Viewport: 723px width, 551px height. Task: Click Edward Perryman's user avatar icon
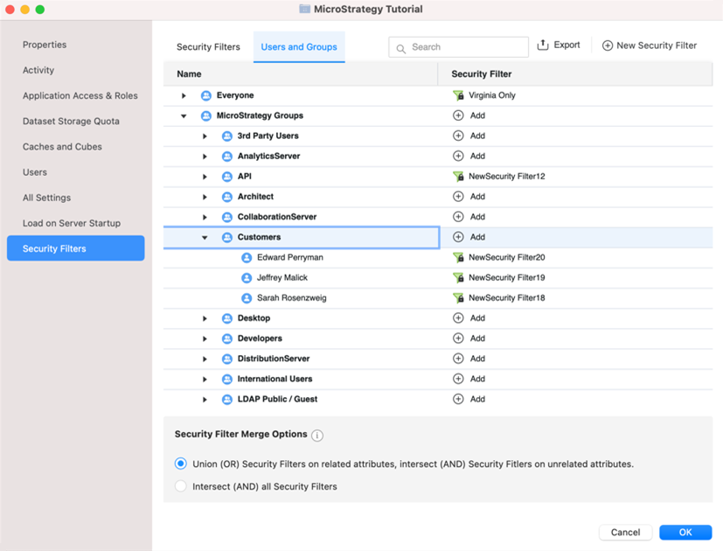tap(247, 258)
